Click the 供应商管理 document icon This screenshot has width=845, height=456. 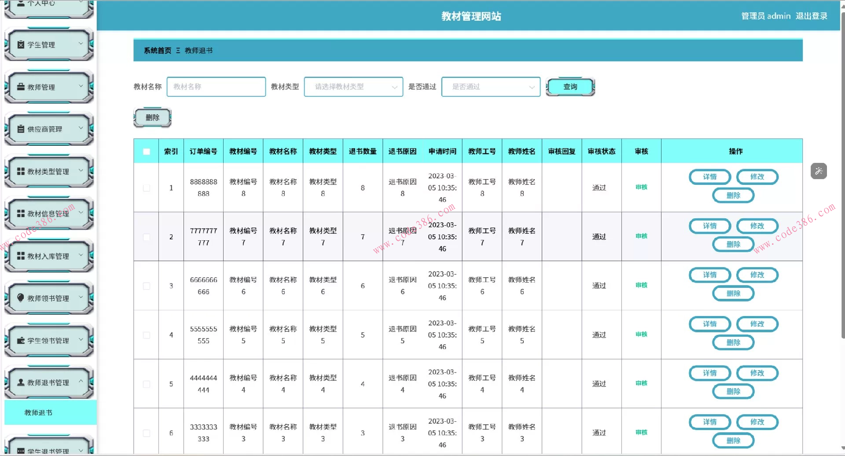(21, 129)
